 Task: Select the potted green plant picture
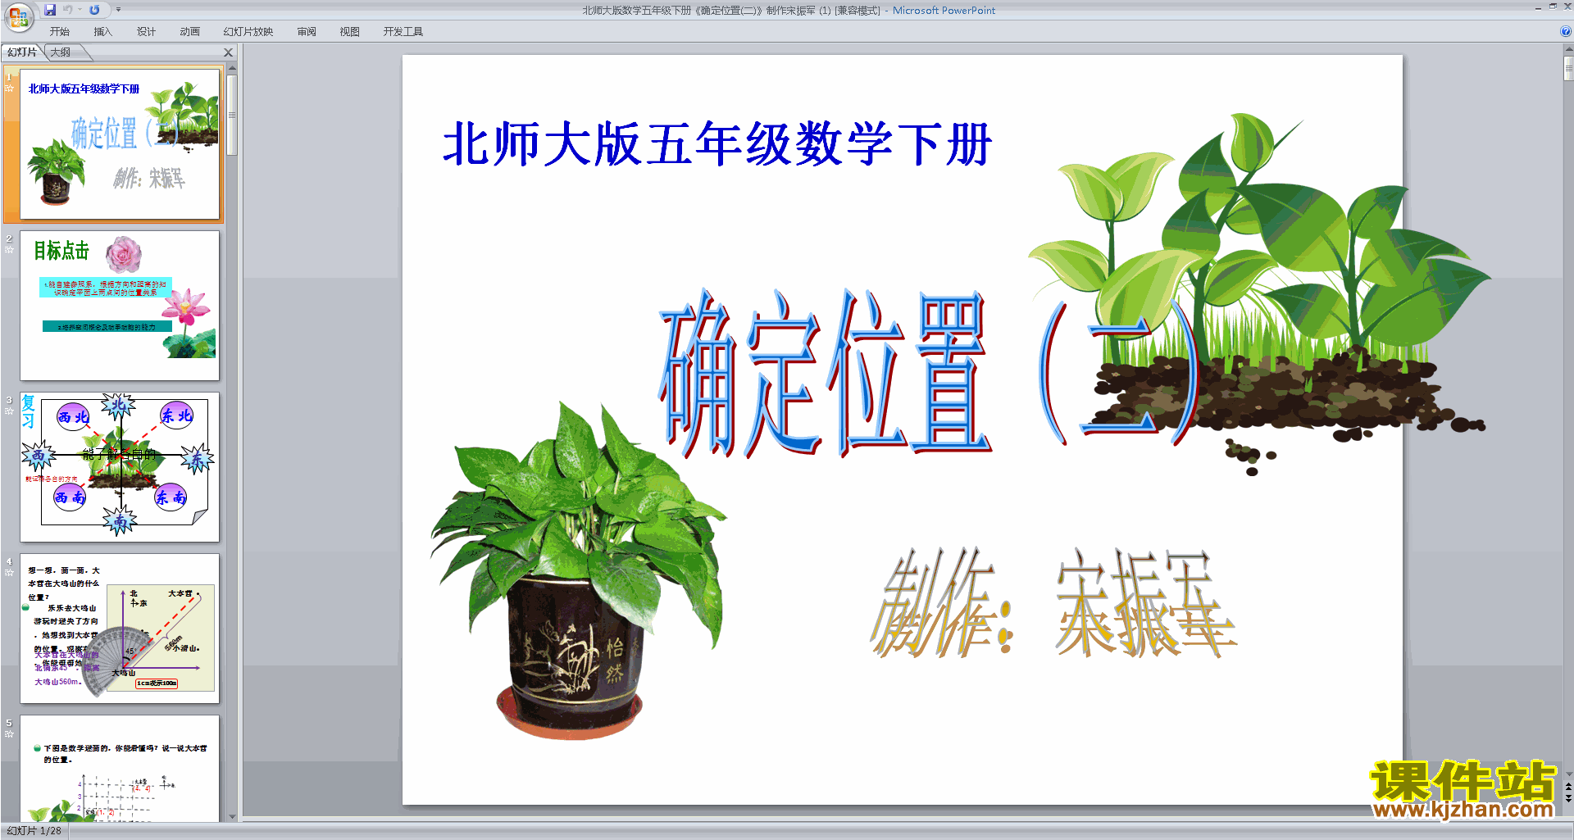(x=578, y=570)
